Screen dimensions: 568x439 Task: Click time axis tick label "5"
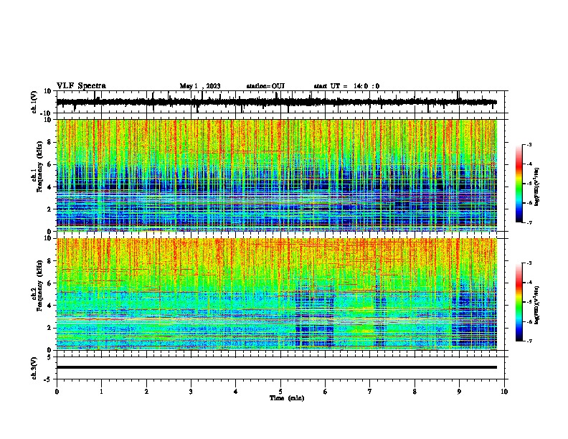tap(280, 392)
